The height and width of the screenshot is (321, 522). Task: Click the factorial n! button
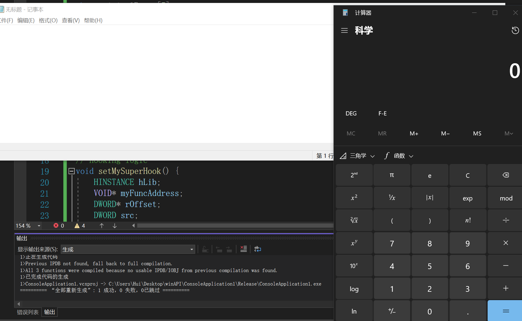click(468, 220)
